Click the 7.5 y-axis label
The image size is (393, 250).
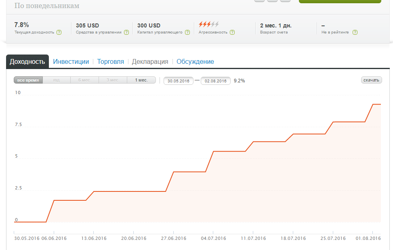pyautogui.click(x=18, y=124)
